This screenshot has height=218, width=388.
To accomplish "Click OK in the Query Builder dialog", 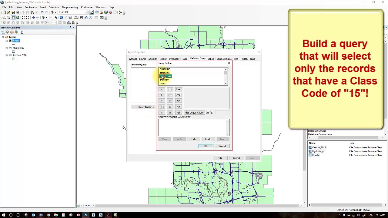I will [206, 146].
